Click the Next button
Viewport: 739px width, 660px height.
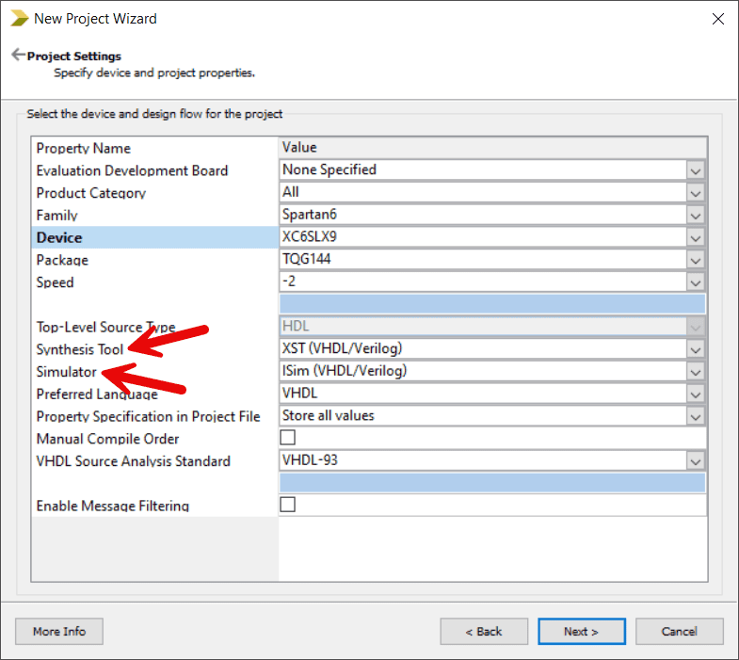point(581,631)
